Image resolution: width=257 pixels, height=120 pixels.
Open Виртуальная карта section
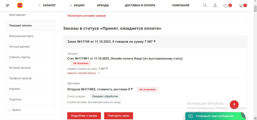tap(30, 36)
